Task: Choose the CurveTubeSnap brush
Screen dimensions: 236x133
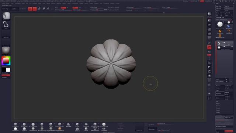Action: pyautogui.click(x=104, y=125)
